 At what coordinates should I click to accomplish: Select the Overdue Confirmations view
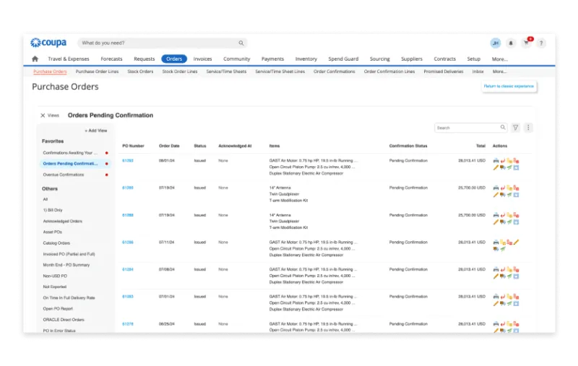point(64,175)
